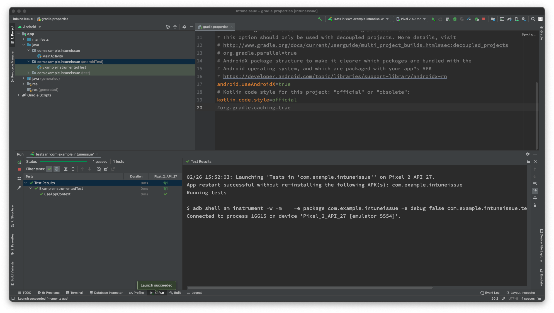Open the Event Log

pos(490,293)
